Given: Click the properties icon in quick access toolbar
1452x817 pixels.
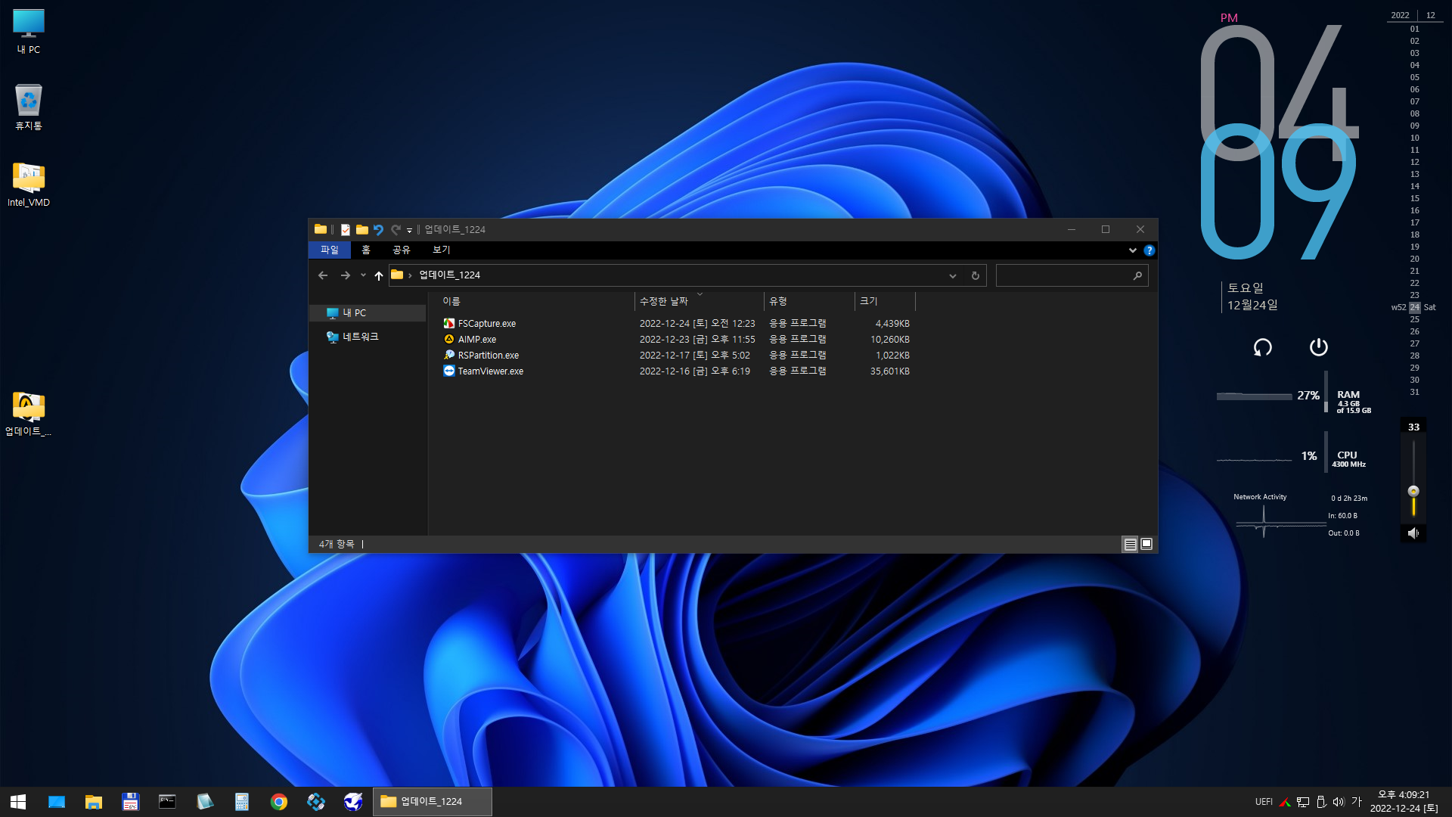Looking at the screenshot, I should [346, 229].
